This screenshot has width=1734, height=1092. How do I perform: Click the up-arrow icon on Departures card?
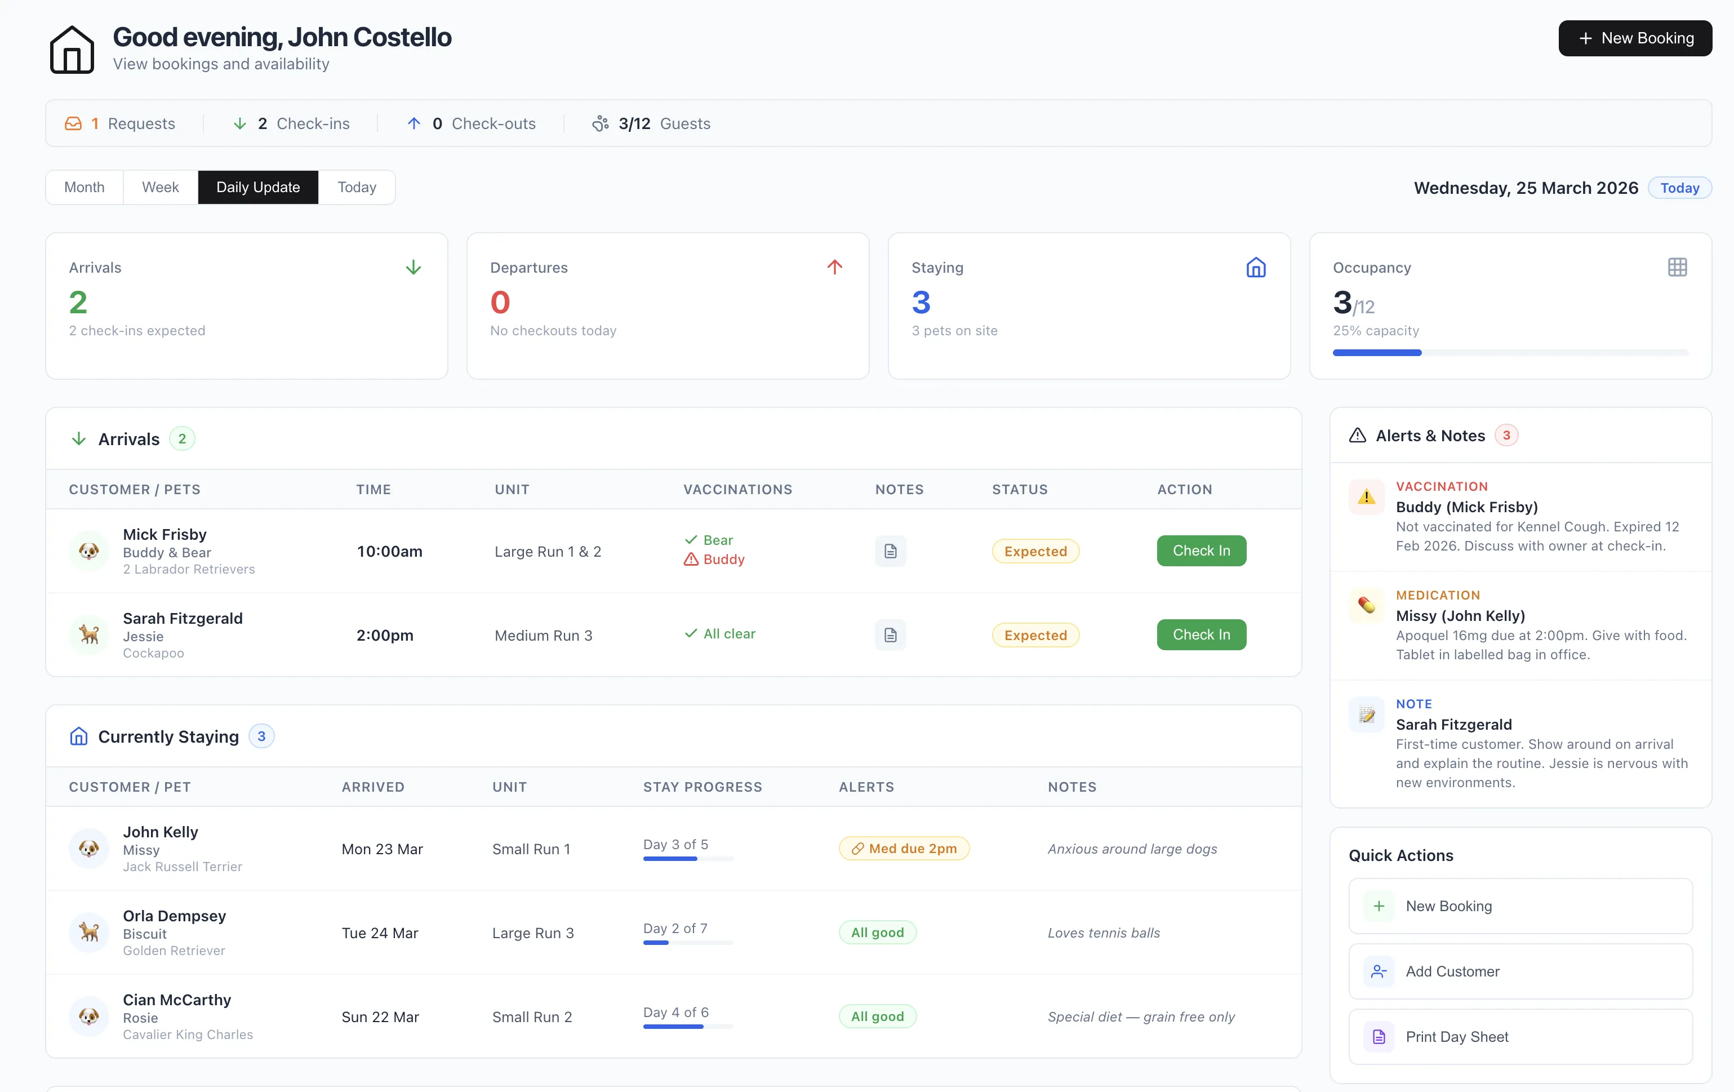pos(834,267)
